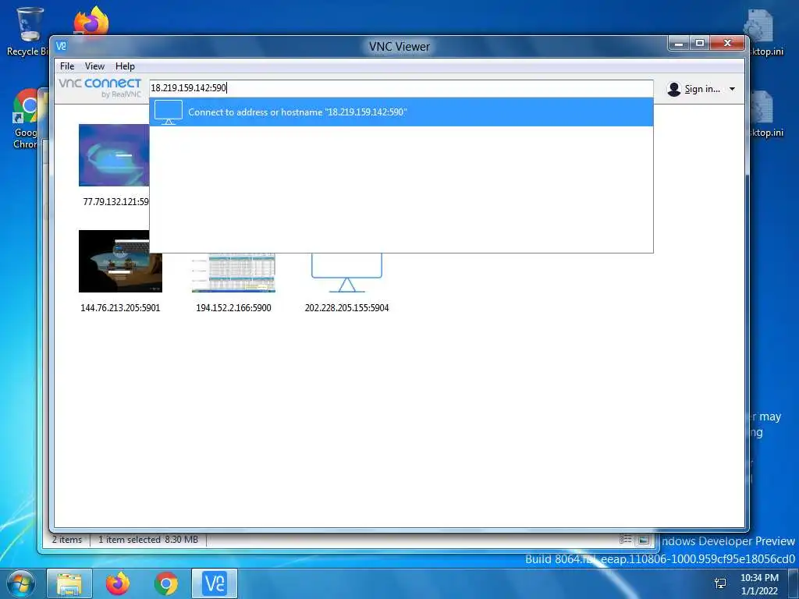Click 1 item selected 8.30 MB status text
This screenshot has height=599, width=799.
pyautogui.click(x=148, y=540)
